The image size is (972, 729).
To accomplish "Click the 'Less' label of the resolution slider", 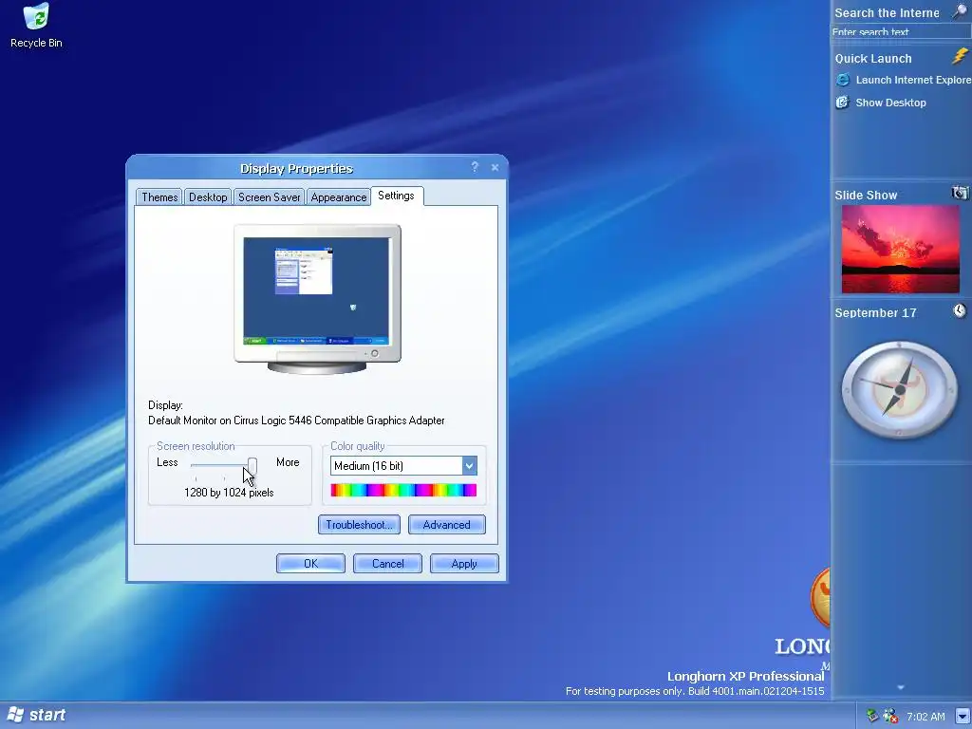I will point(167,462).
